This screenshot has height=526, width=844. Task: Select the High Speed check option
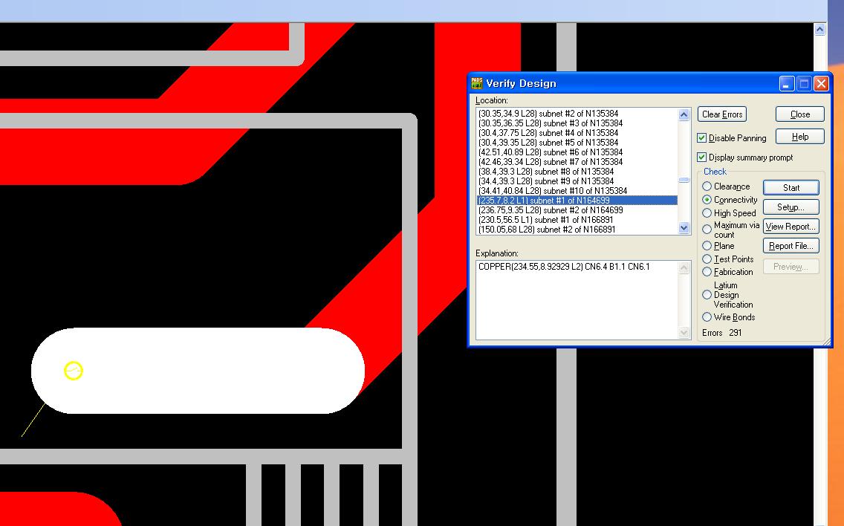click(707, 213)
